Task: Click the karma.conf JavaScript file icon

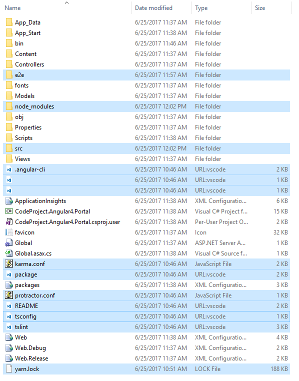Action: click(9, 264)
